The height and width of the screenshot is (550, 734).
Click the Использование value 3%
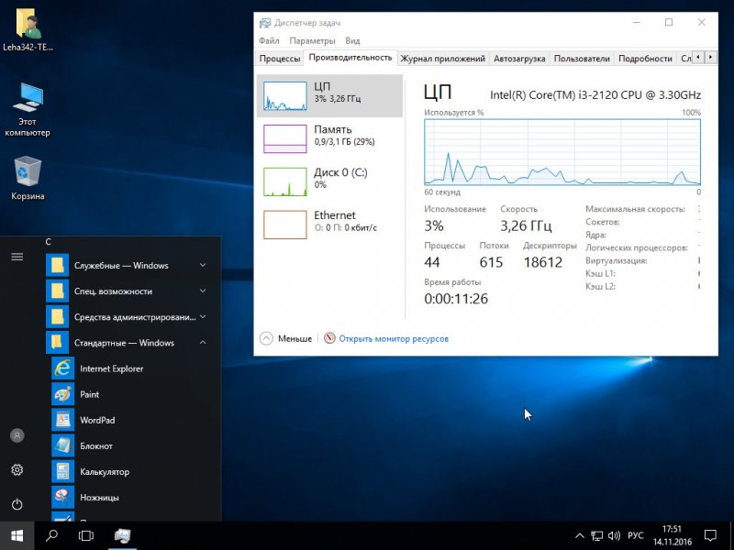point(434,225)
